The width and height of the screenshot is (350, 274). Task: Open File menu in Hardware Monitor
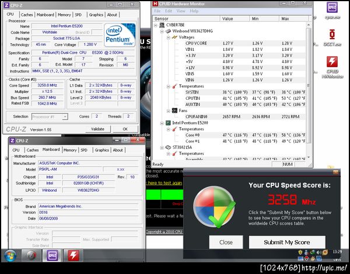(157, 11)
